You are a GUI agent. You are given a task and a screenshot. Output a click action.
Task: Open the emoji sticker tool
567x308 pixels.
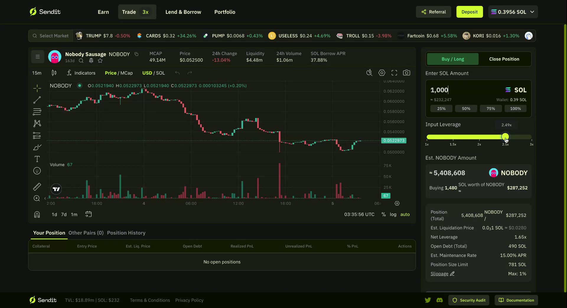[37, 171]
